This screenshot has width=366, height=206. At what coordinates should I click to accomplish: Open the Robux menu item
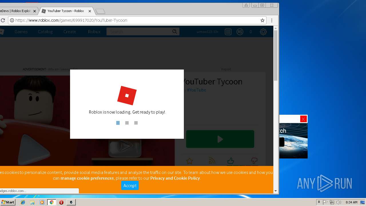click(94, 32)
